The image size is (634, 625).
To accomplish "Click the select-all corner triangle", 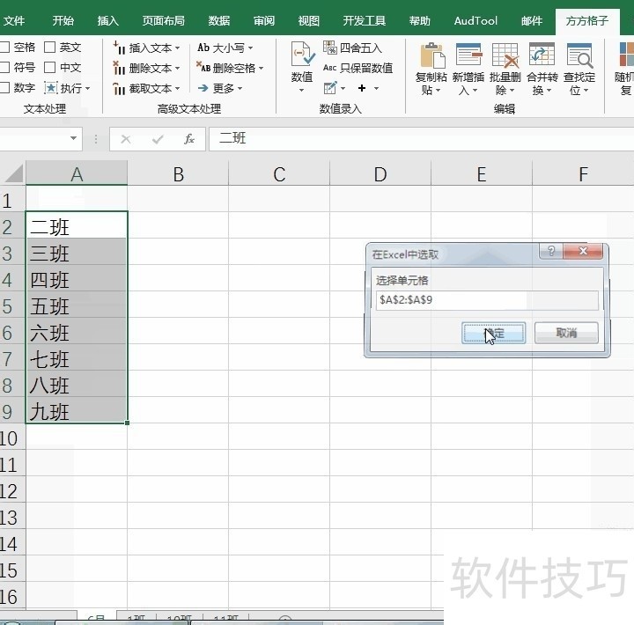I will point(14,174).
